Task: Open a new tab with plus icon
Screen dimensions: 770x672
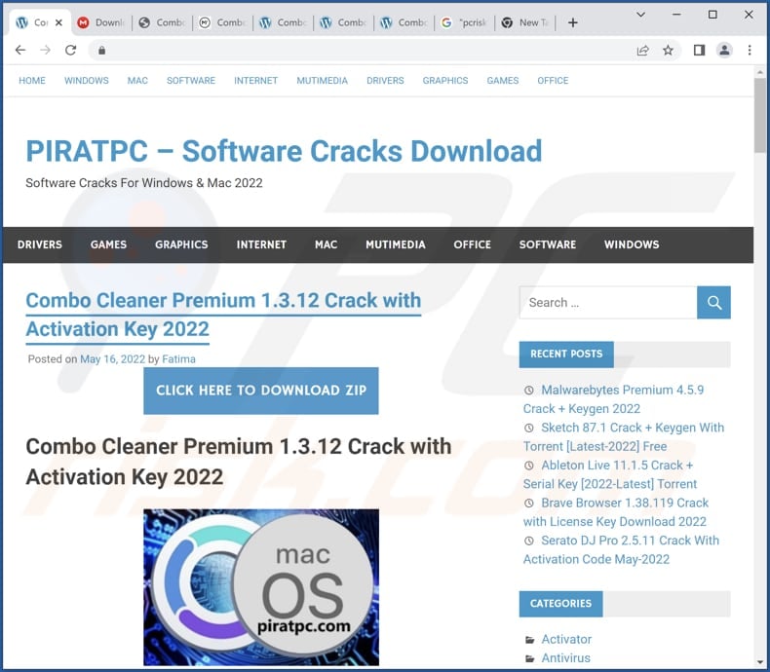Action: 572,22
